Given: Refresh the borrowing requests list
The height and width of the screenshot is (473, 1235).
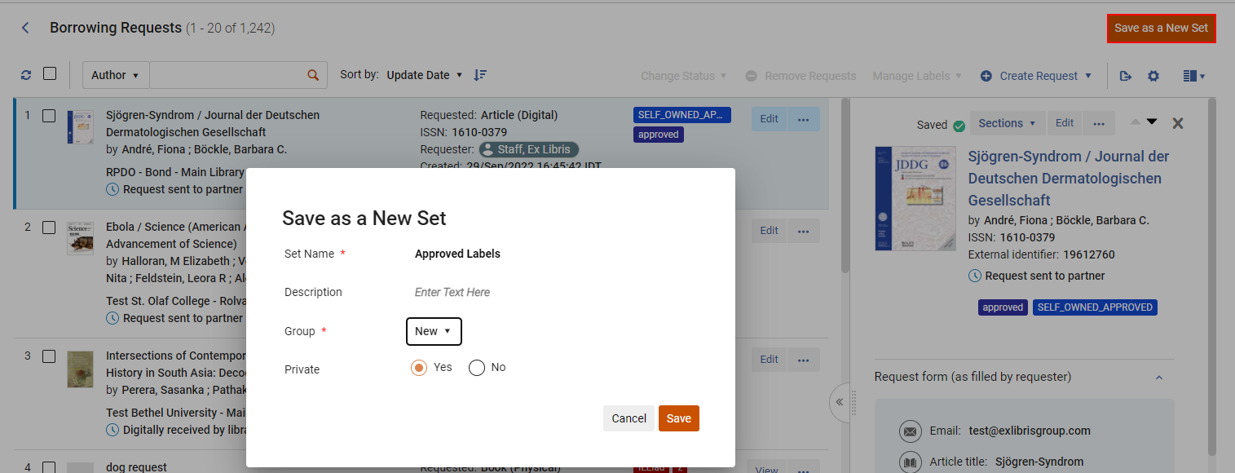Looking at the screenshot, I should click(26, 75).
